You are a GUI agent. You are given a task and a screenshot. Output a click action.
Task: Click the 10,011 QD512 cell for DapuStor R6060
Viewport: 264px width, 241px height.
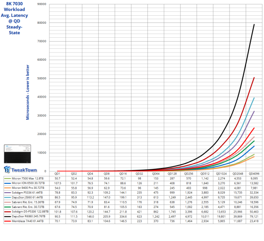(205, 216)
